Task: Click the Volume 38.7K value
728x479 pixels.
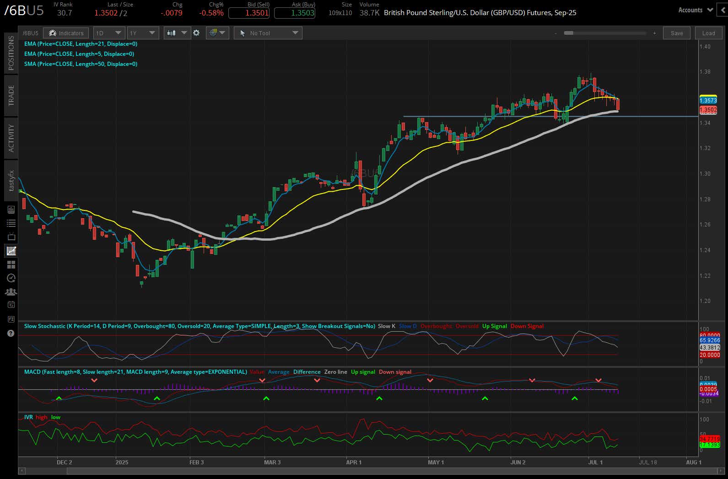Action: click(369, 13)
